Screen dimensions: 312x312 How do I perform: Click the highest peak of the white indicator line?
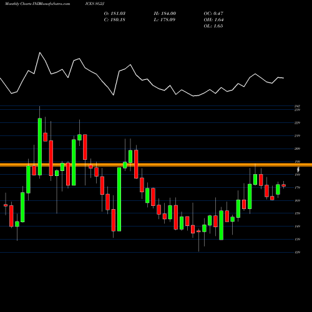(40, 52)
